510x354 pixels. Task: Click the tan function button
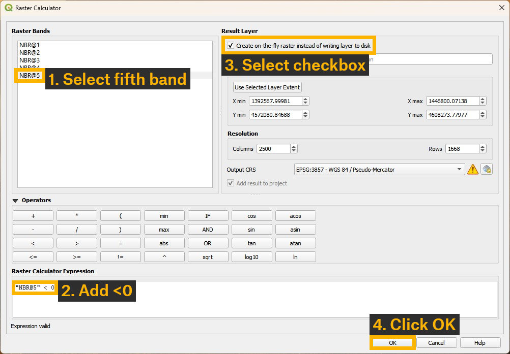coord(252,243)
